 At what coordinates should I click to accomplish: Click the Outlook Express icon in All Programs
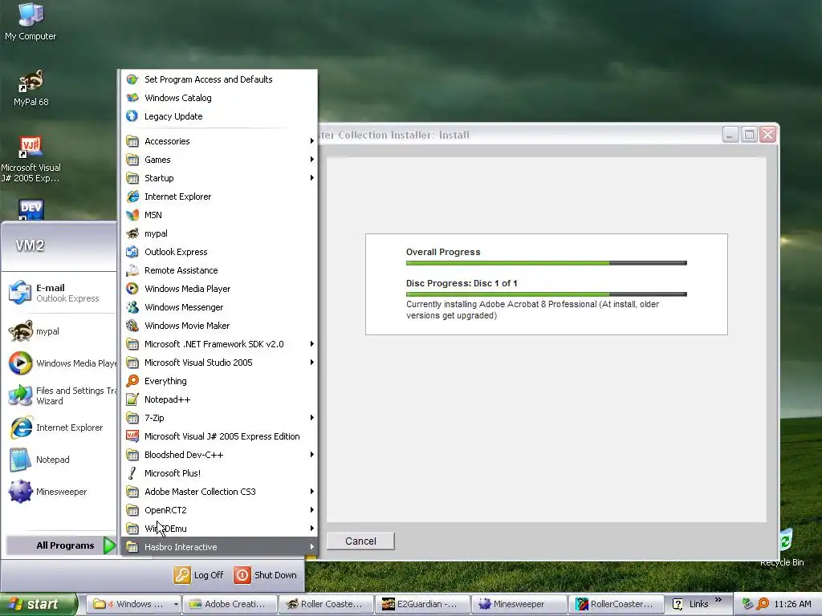(x=132, y=252)
